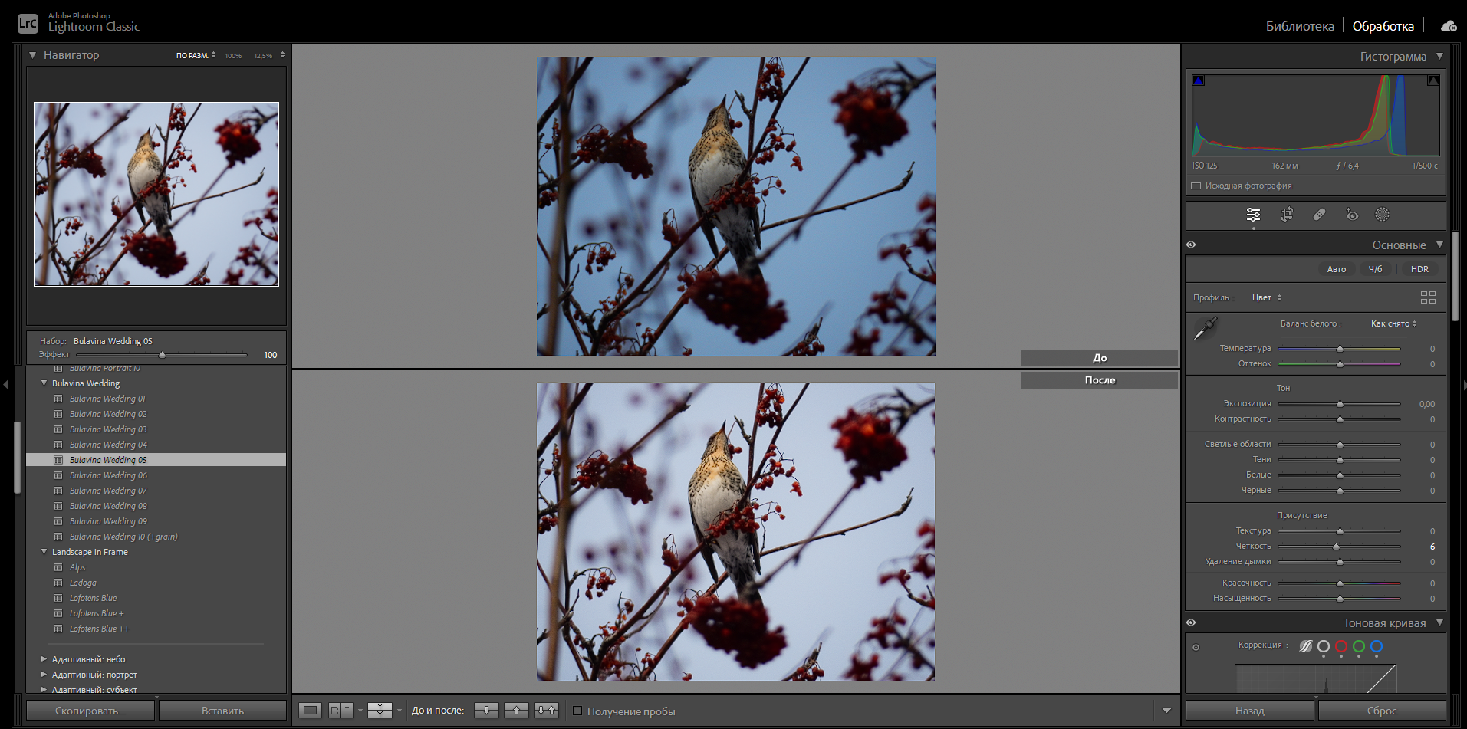Open the Как снято white balance dropdown
The width and height of the screenshot is (1467, 729).
point(1393,323)
